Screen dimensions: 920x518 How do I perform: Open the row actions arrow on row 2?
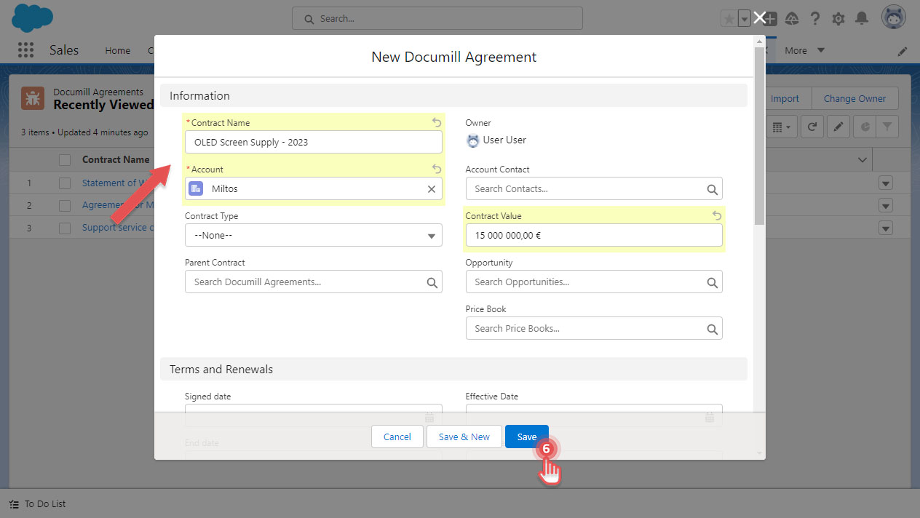[885, 205]
